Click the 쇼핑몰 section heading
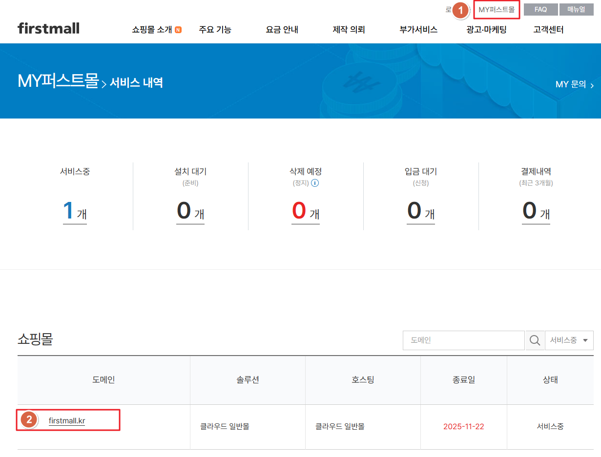Viewport: 601px width, 457px height. coord(35,339)
